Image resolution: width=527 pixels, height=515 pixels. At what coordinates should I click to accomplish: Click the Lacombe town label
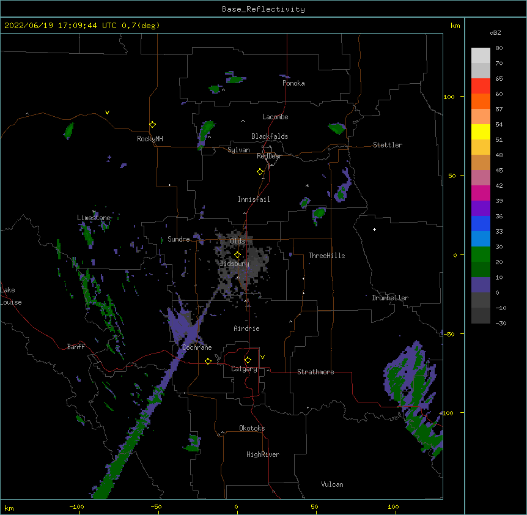275,117
